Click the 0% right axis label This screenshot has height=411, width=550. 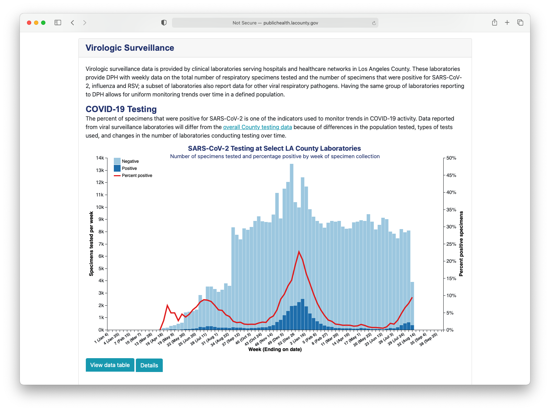click(450, 330)
